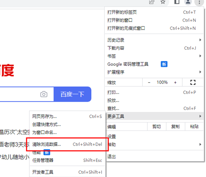Open Google 密码管理工具
This screenshot has width=206, height=177.
(154, 64)
